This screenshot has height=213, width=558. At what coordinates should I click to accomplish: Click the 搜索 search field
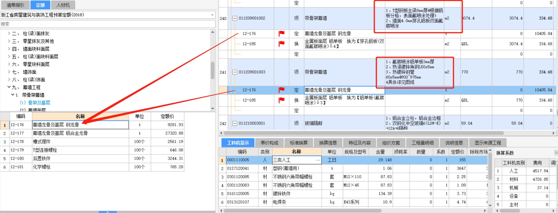[108, 24]
